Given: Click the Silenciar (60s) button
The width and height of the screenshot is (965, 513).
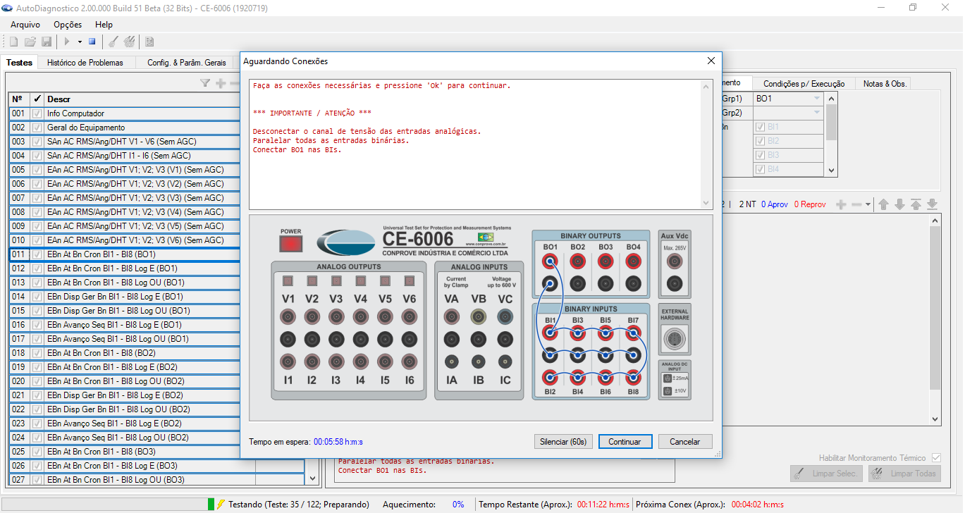Looking at the screenshot, I should coord(563,442).
